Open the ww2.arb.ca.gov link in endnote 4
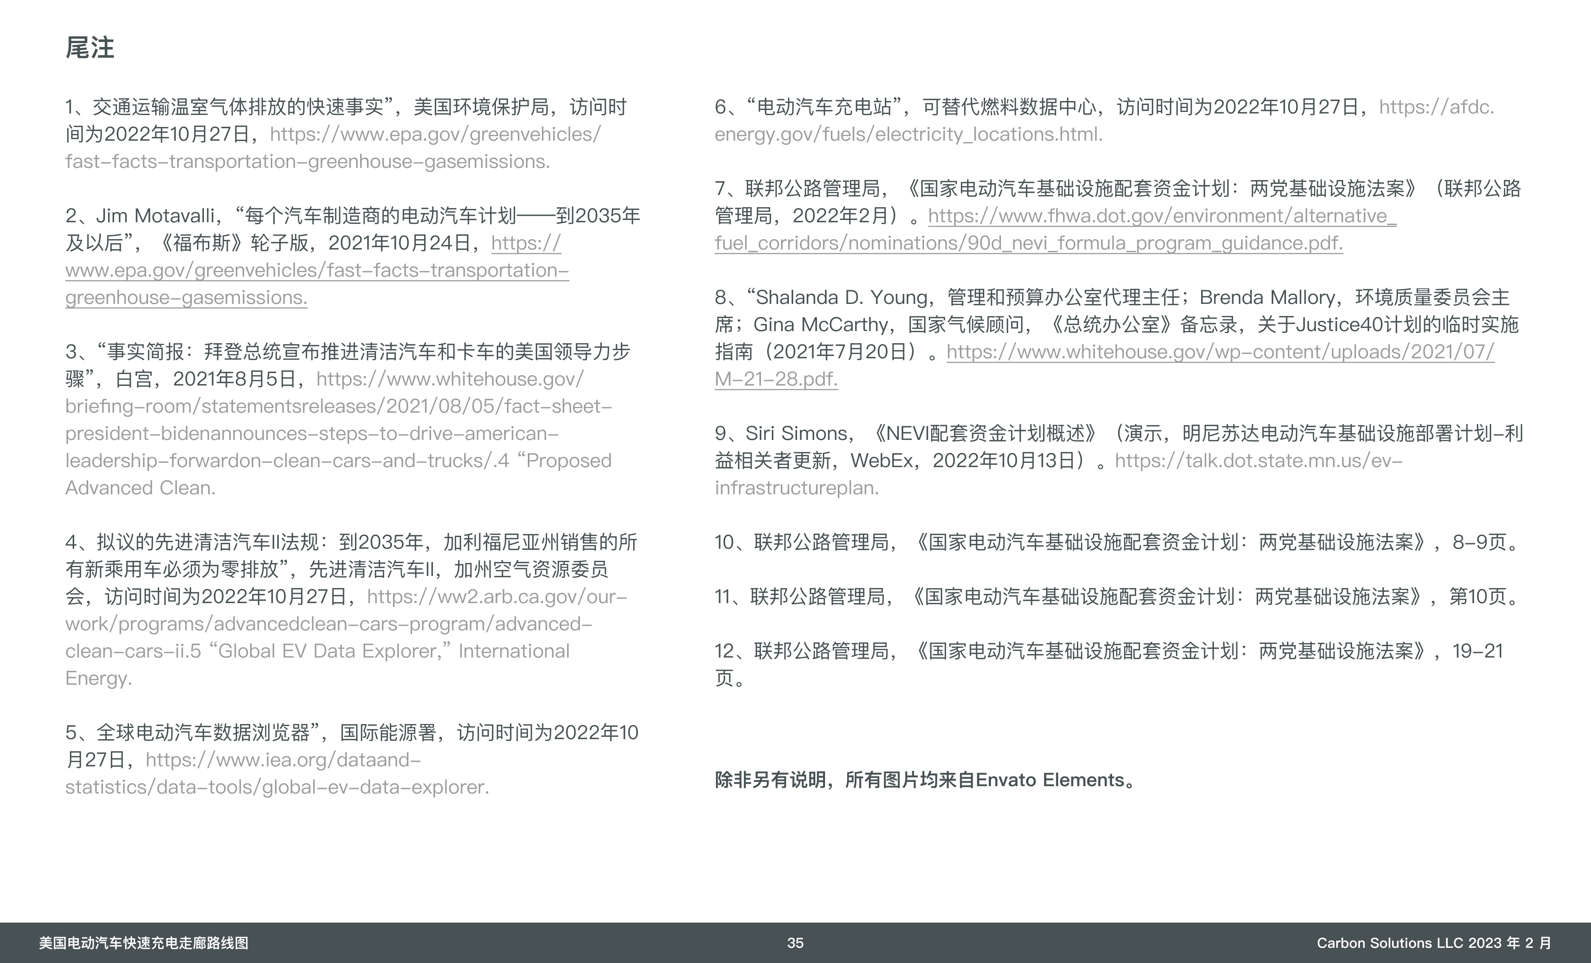Image resolution: width=1591 pixels, height=963 pixels. coord(496,597)
